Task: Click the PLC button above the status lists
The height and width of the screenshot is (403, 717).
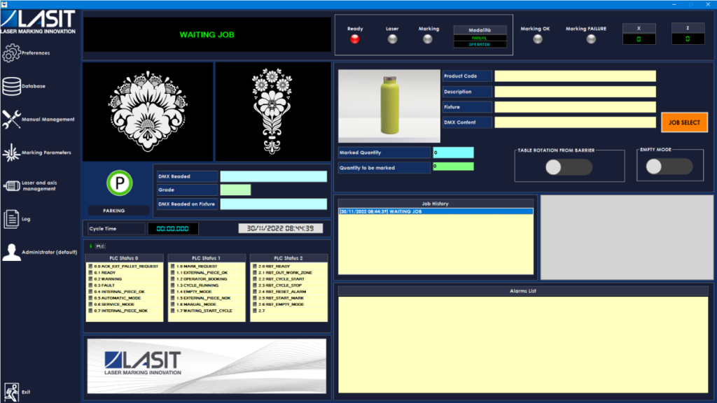Action: point(100,246)
